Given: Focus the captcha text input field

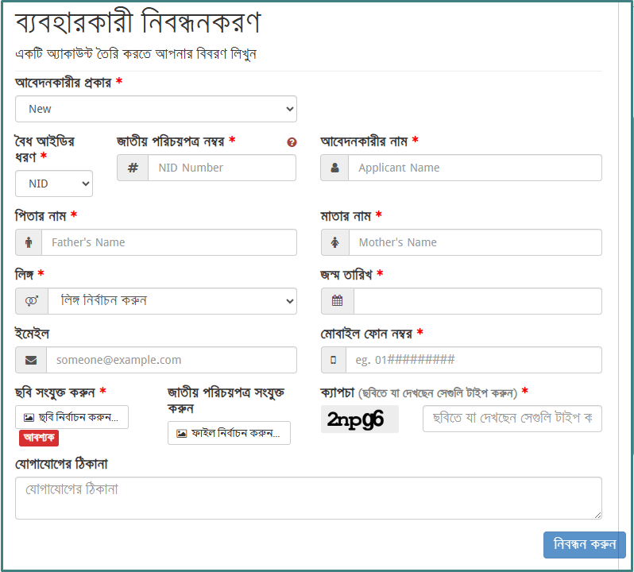Looking at the screenshot, I should coord(512,419).
